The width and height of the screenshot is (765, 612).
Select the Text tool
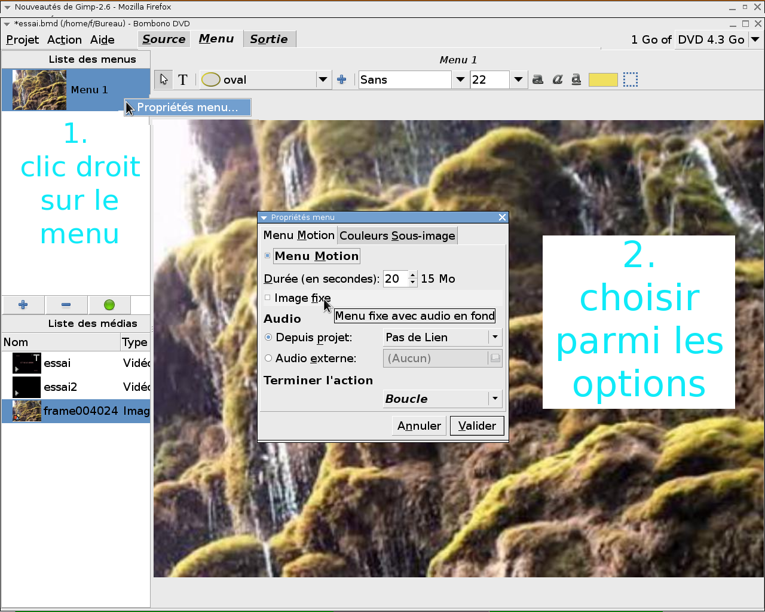coord(183,79)
